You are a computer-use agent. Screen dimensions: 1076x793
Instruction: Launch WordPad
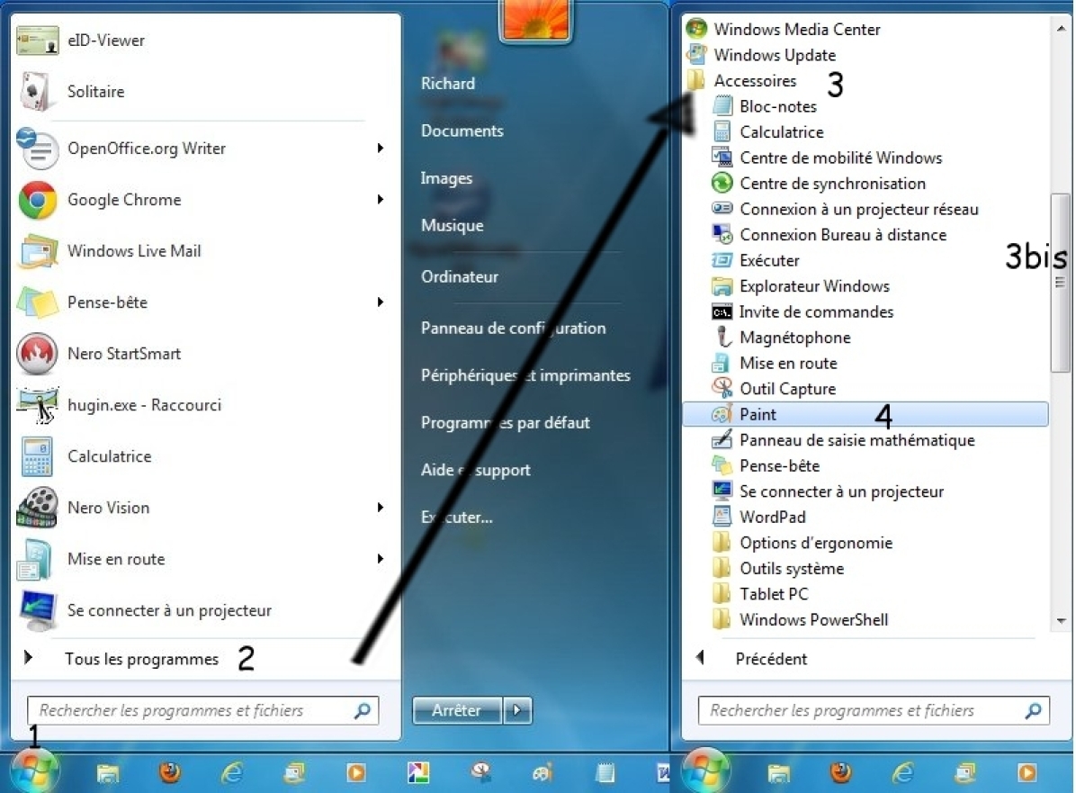pos(772,518)
